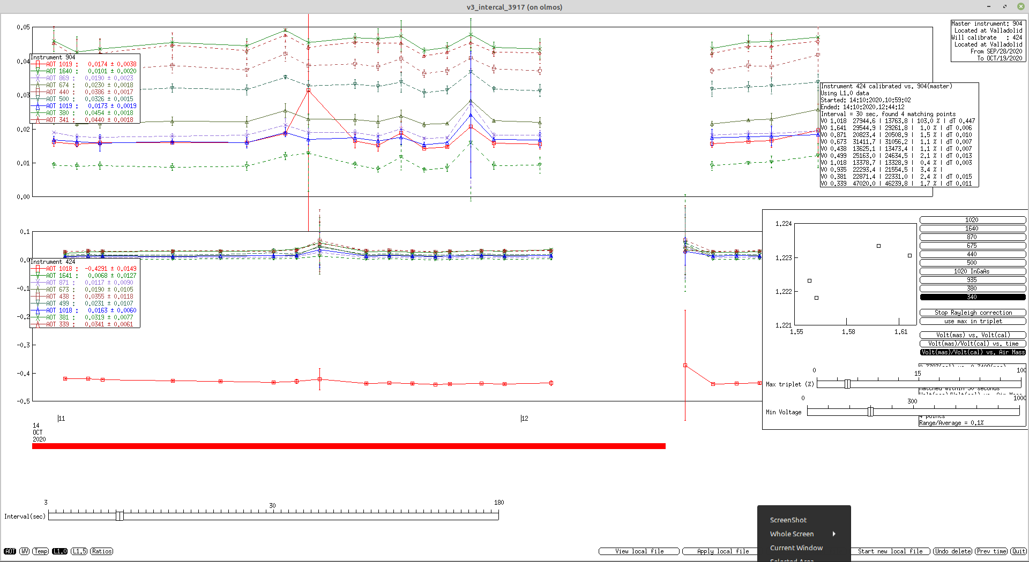Viewport: 1029px width, 562px height.
Task: Click View local file button
Action: [639, 551]
